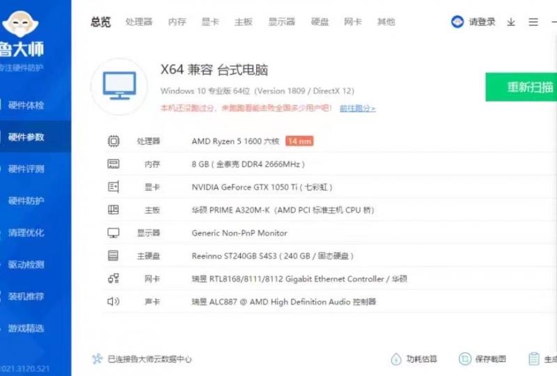Click the cloud data center status icon
Viewport: 557px width, 376px height.
[97, 359]
